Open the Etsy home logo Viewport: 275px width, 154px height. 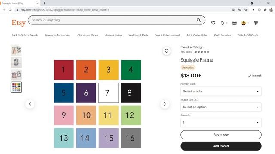click(19, 23)
